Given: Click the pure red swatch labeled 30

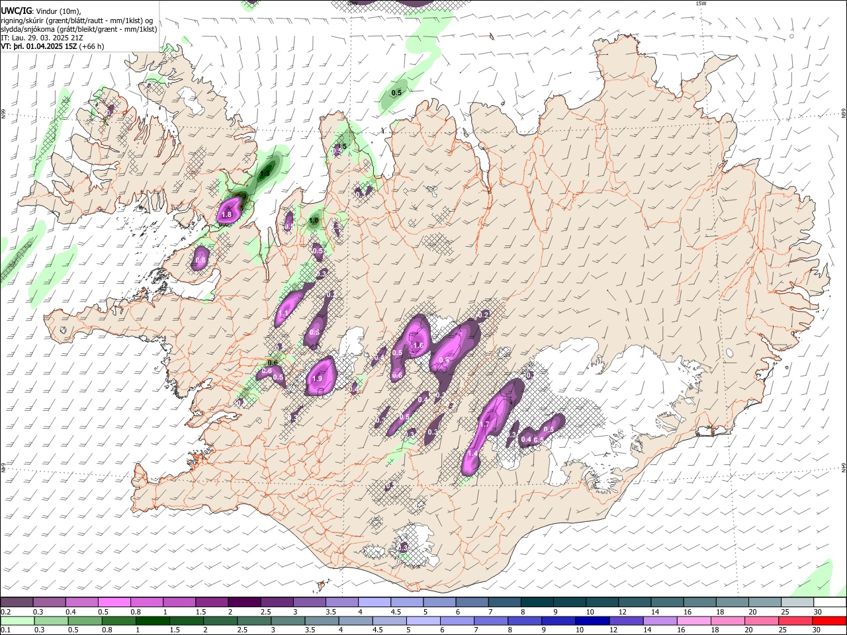Looking at the screenshot, I should coord(830,621).
